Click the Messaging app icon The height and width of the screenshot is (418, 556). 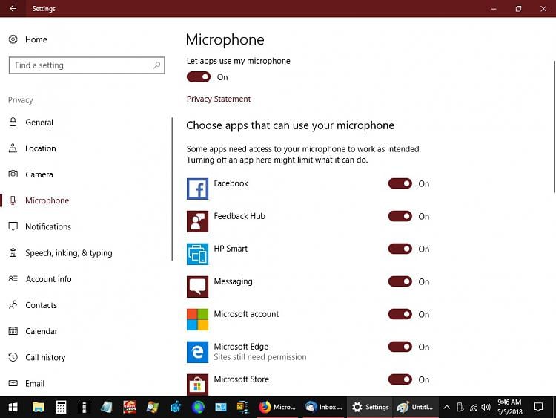coord(197,287)
